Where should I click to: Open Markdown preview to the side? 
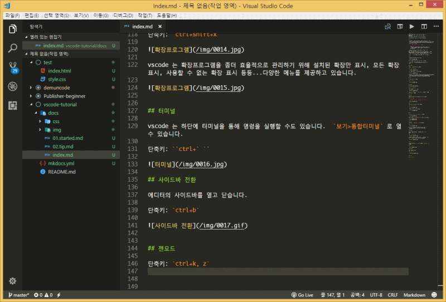[x=400, y=26]
